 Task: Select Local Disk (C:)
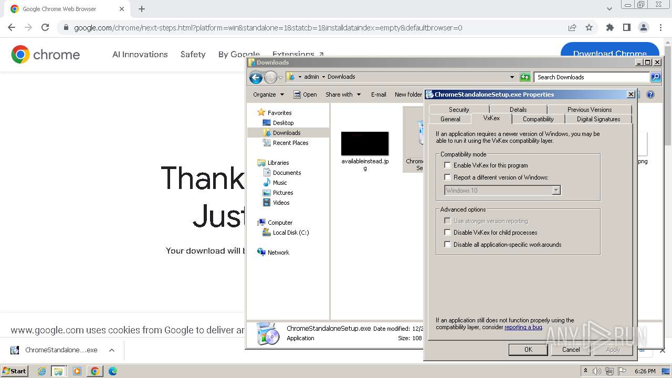tap(291, 233)
